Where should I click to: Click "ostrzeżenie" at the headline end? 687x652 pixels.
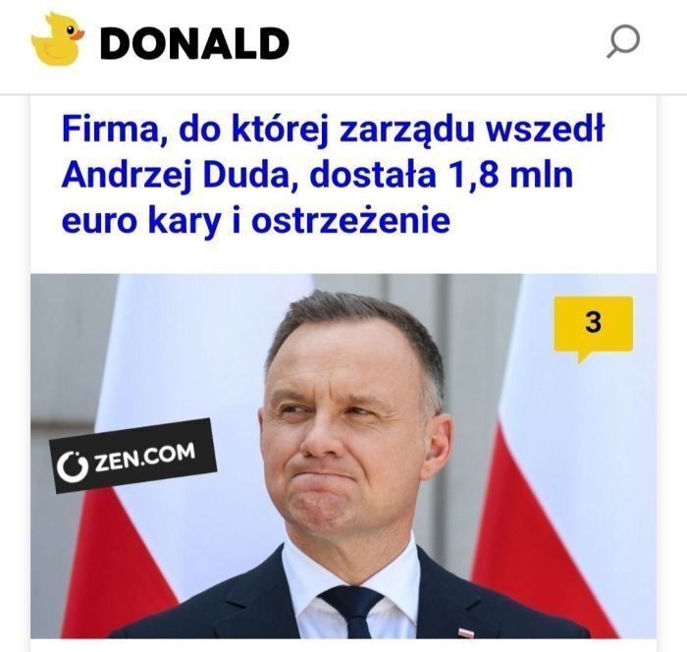click(351, 220)
